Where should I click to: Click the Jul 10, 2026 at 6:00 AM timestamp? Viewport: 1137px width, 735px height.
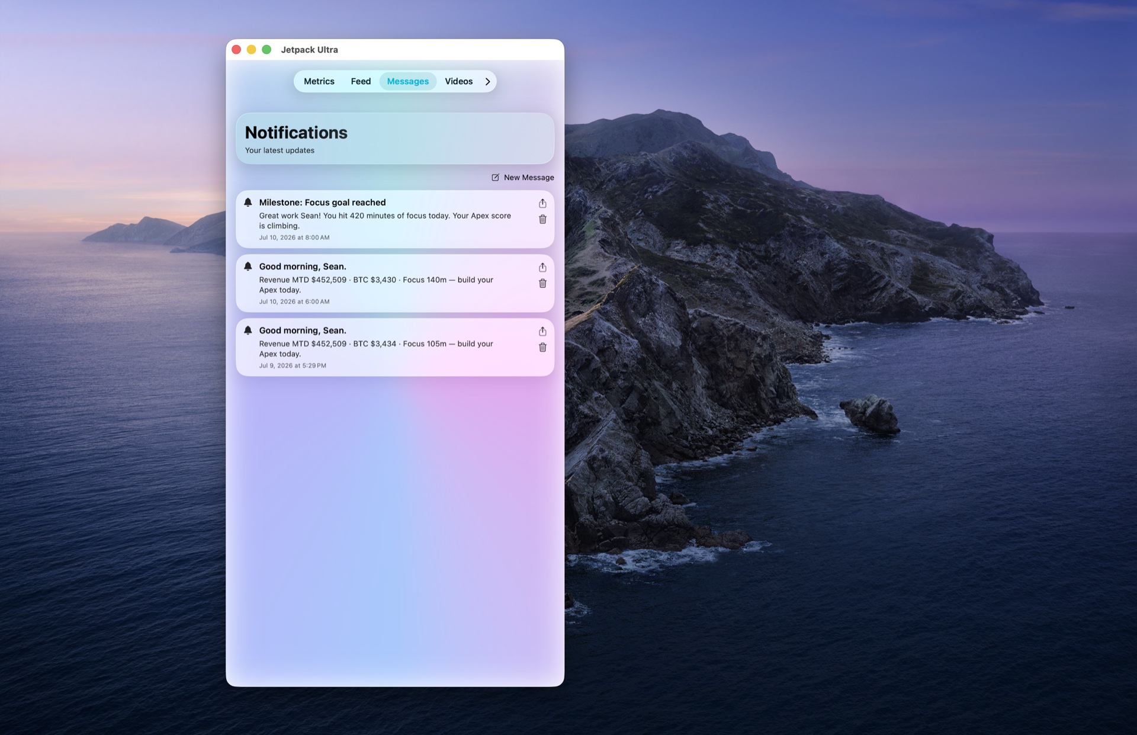(x=294, y=301)
